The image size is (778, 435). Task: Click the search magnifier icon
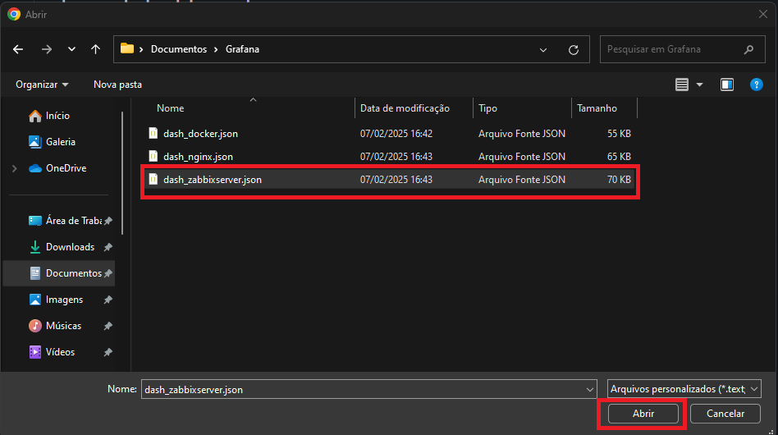748,49
